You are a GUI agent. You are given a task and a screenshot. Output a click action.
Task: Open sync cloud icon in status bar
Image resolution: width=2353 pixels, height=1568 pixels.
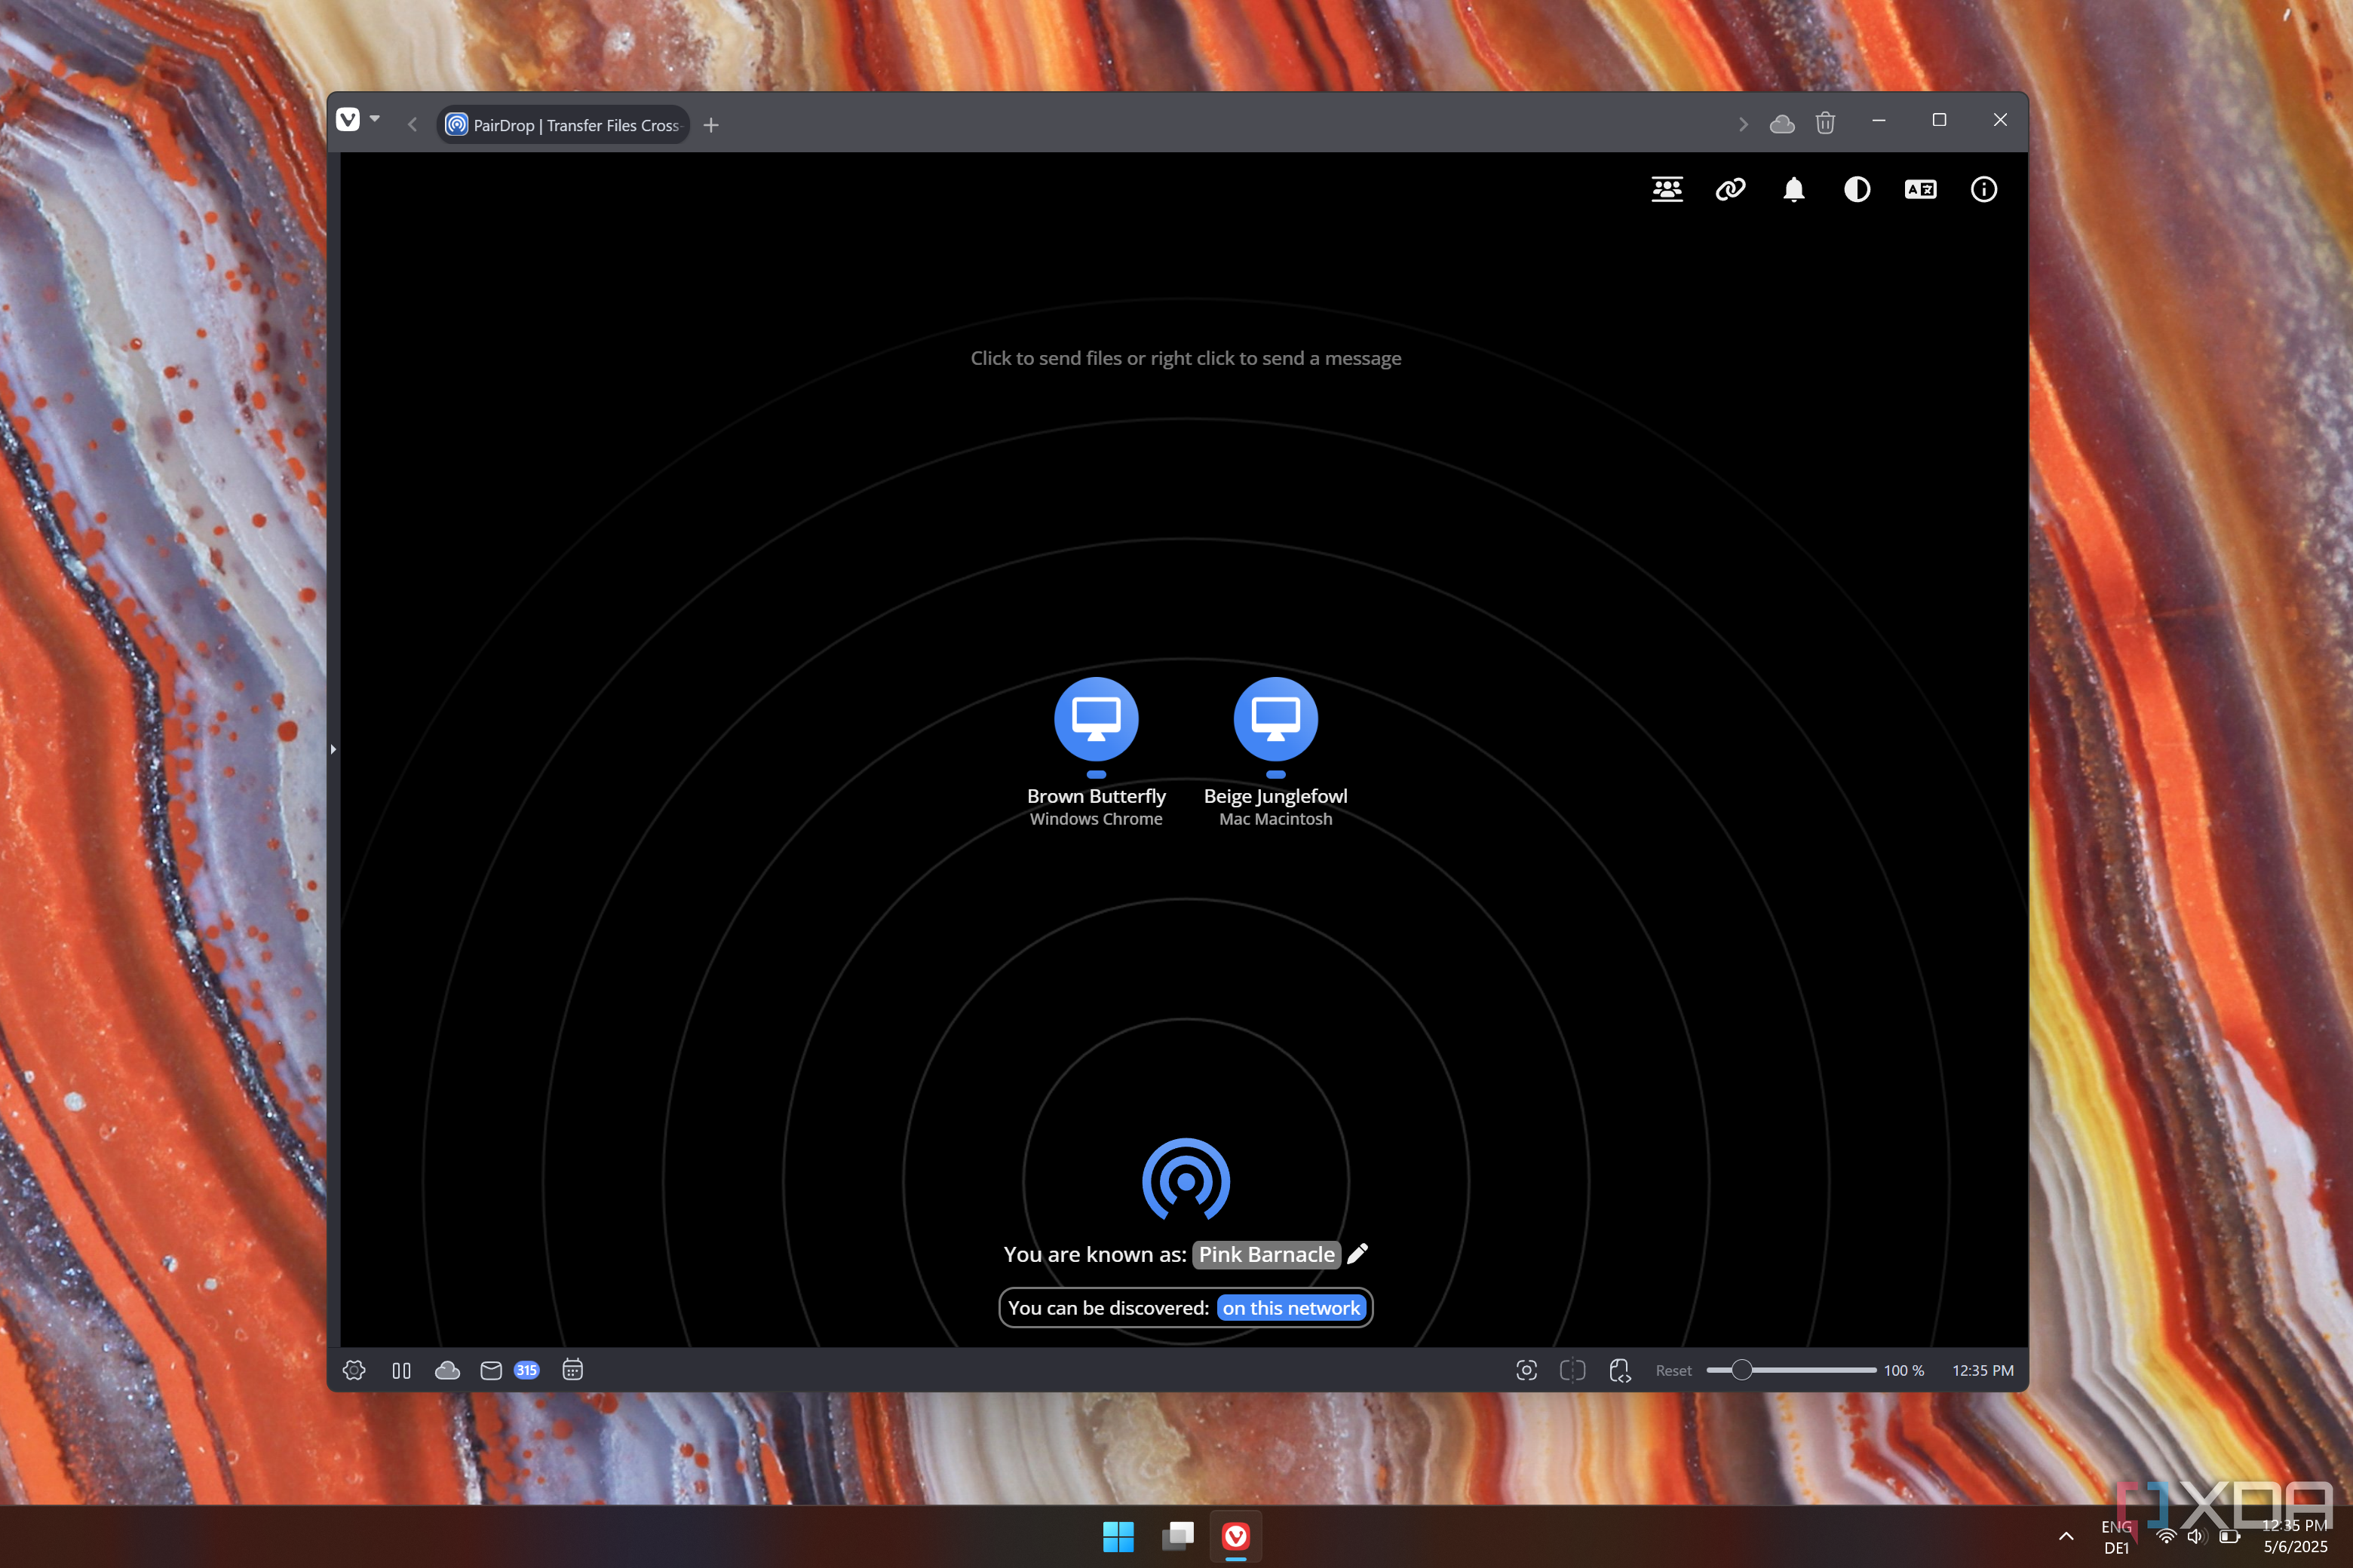point(447,1370)
